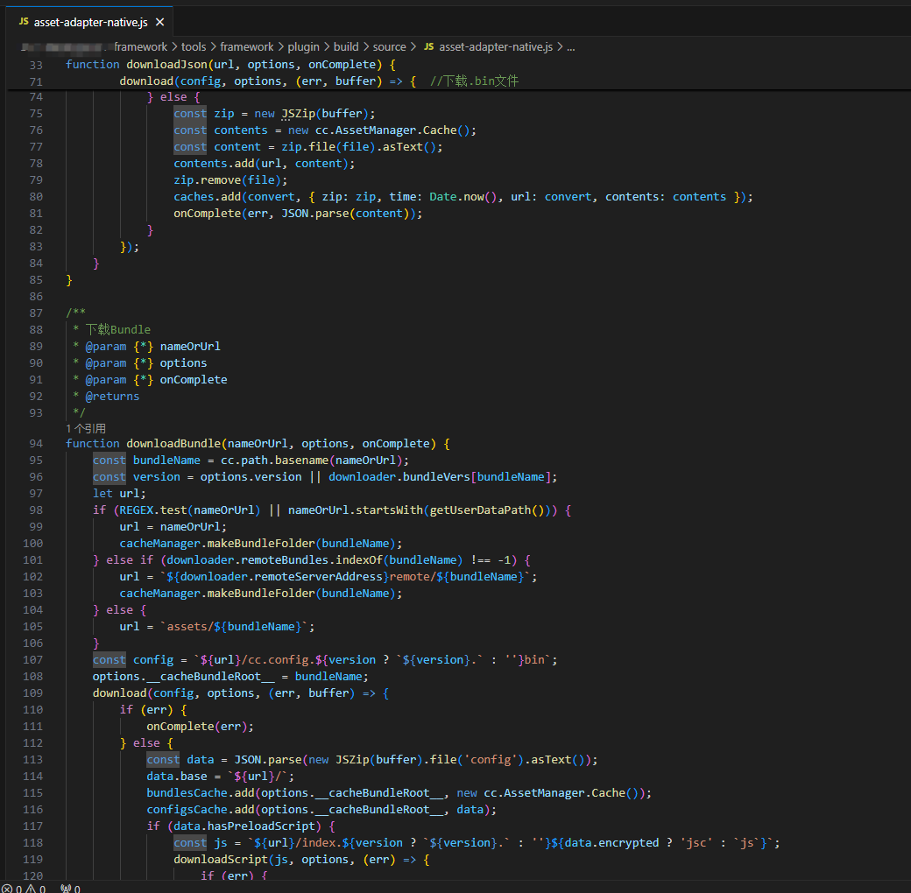The height and width of the screenshot is (893, 911).
Task: Click the '下载Bundle' comment text on line 88
Action: (x=118, y=329)
